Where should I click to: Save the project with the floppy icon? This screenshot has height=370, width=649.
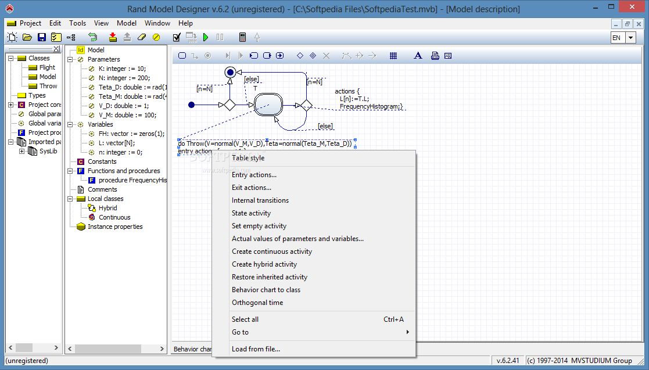click(42, 37)
